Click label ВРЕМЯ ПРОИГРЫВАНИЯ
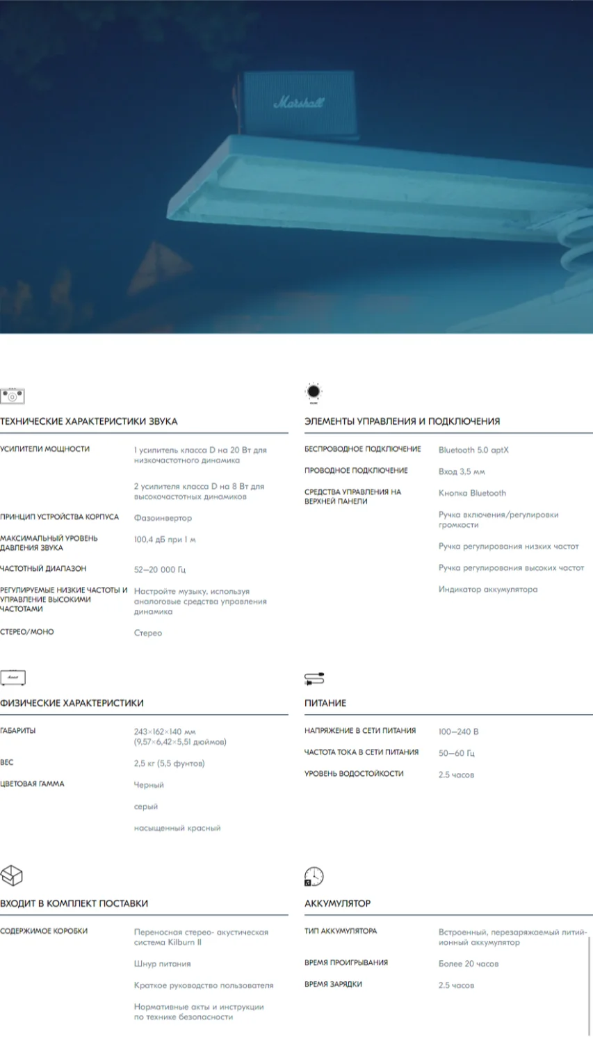 (x=346, y=963)
